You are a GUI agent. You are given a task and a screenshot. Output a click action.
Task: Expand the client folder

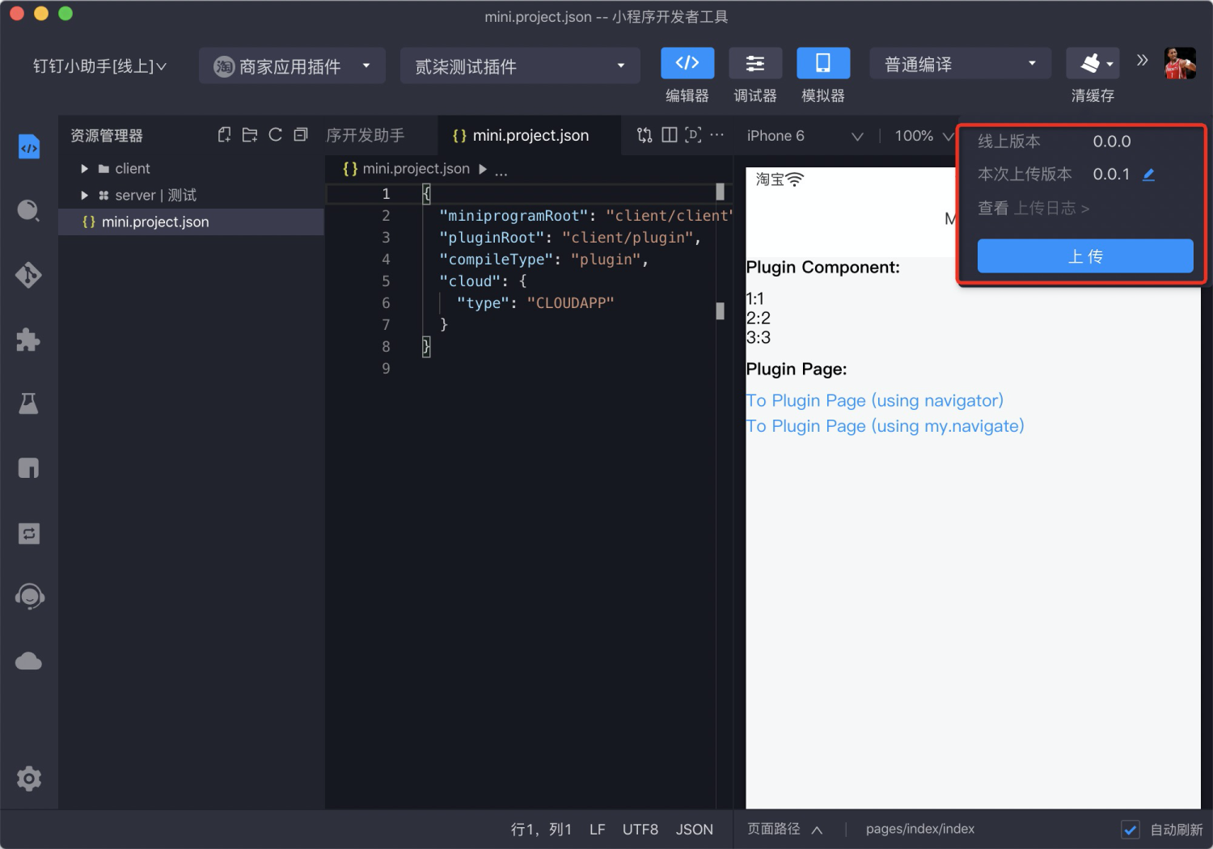pyautogui.click(x=84, y=168)
